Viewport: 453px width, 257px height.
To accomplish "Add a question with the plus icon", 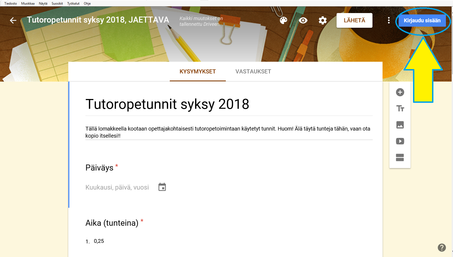I will click(400, 92).
